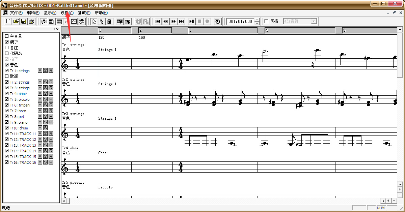The image size is (405, 212).
Task: Enable the 网格 grid checkbox
Action: pyautogui.click(x=266, y=21)
